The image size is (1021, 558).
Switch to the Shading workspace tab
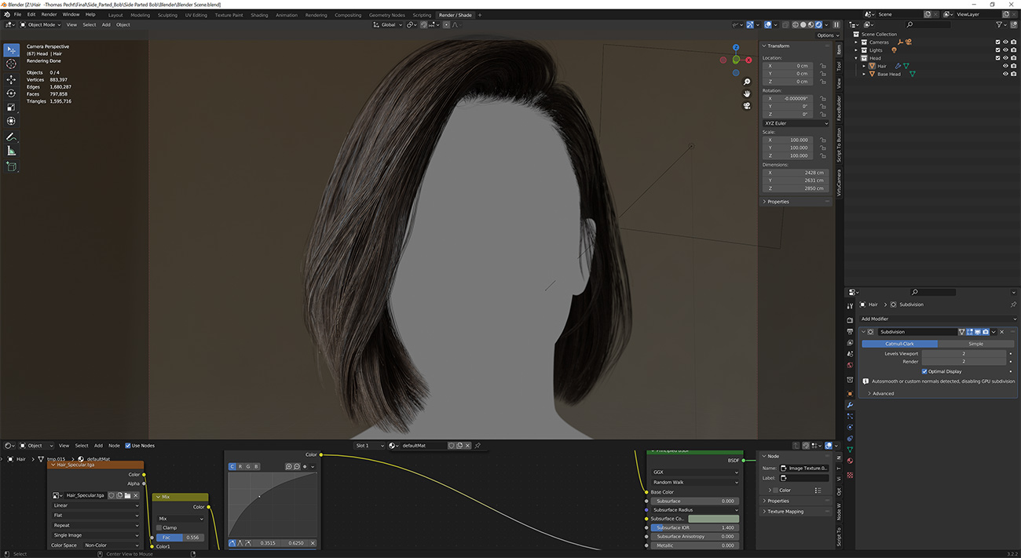click(259, 15)
